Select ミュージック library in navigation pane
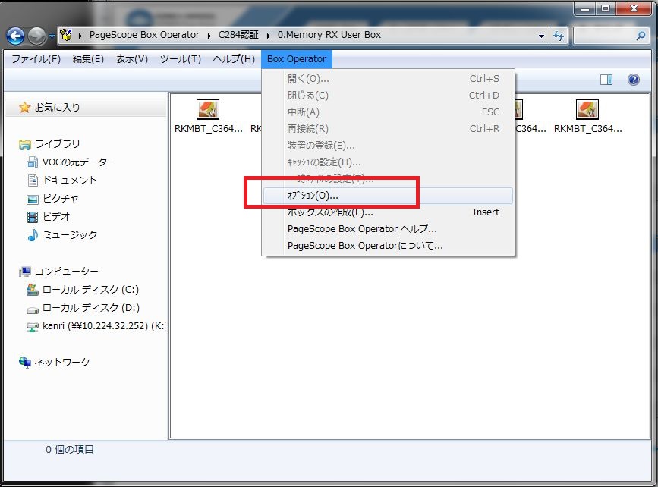This screenshot has height=487, width=658. click(70, 234)
